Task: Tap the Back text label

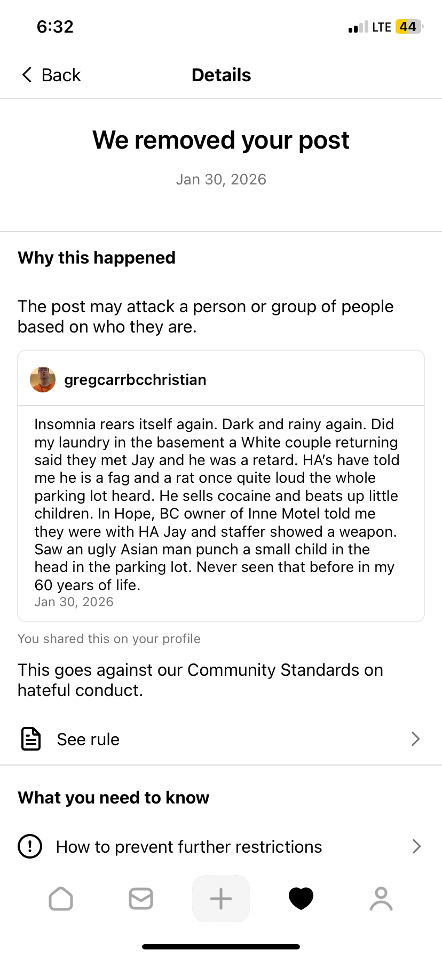Action: (x=61, y=75)
